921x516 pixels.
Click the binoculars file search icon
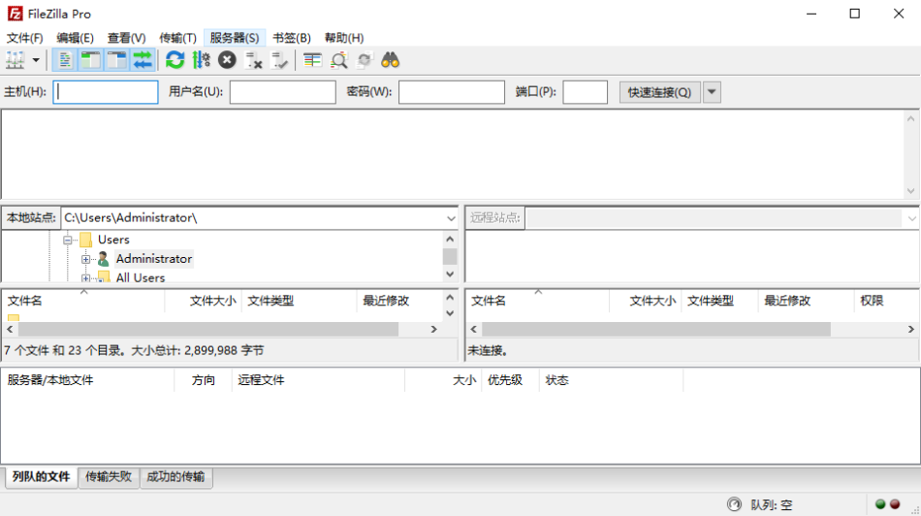(390, 60)
